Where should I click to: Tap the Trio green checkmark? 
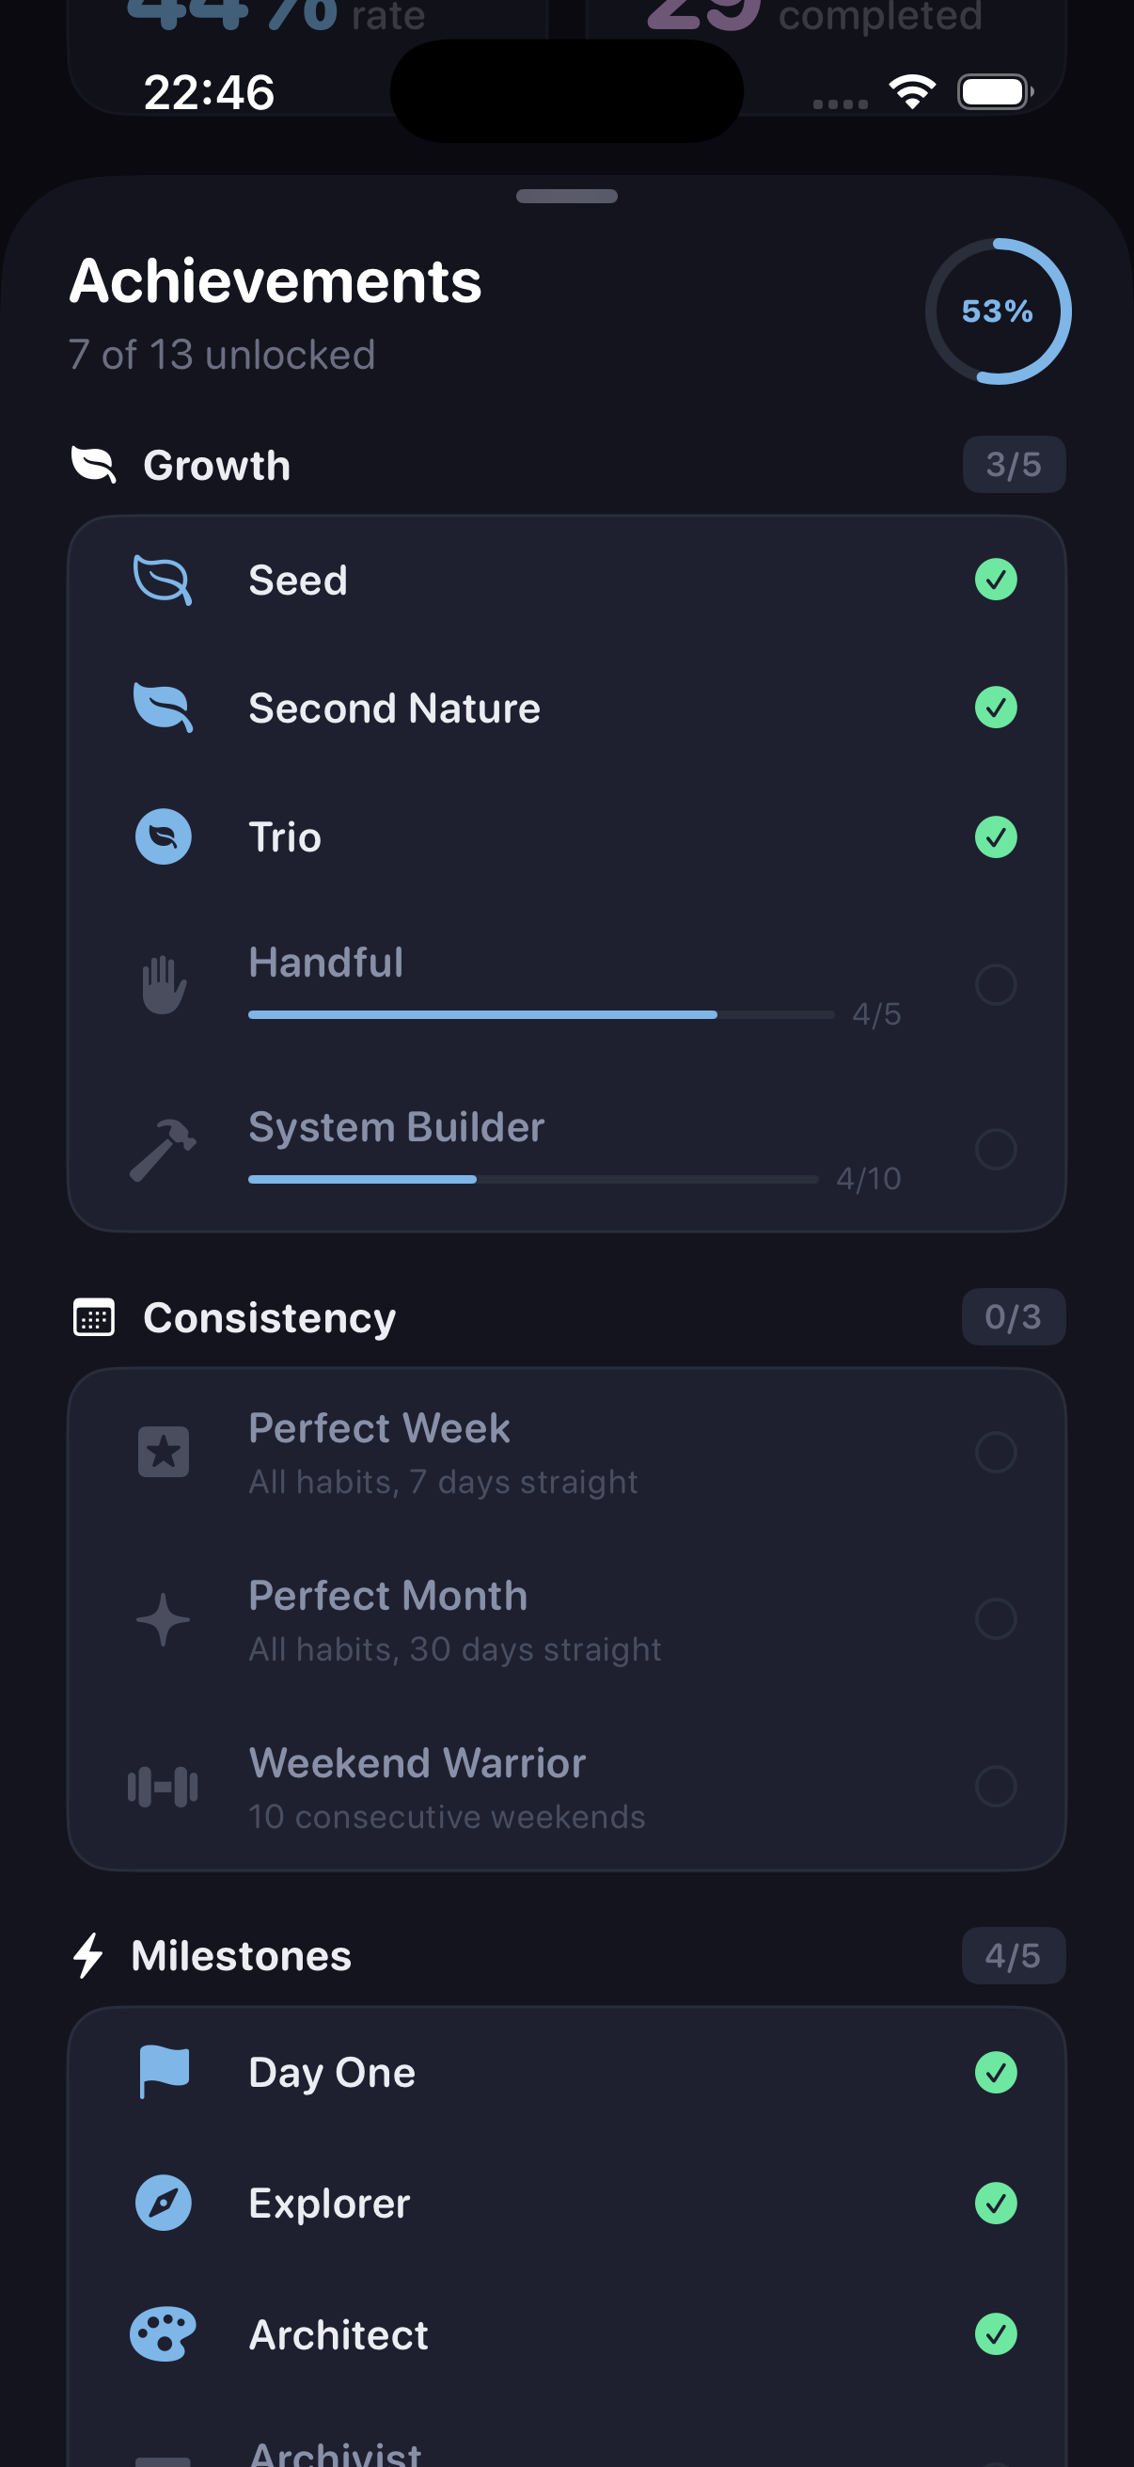[996, 836]
